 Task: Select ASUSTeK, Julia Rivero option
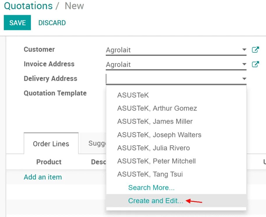point(153,148)
